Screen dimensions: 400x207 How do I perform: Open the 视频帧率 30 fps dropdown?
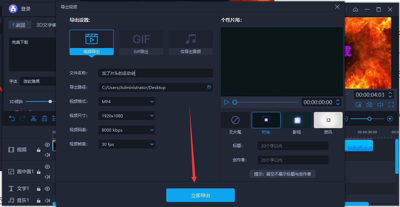tap(127, 144)
